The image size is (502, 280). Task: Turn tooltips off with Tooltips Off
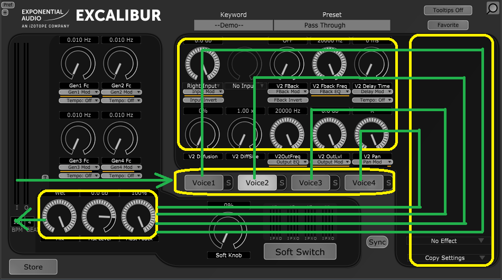click(x=448, y=10)
